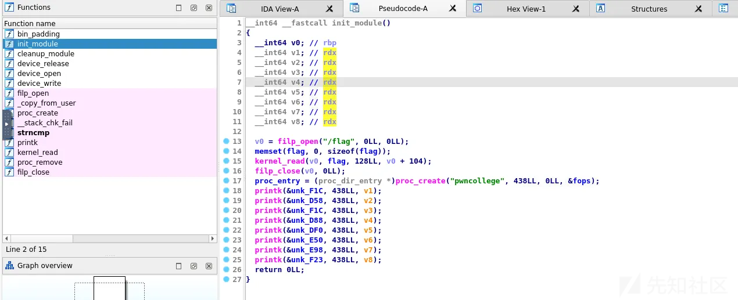Close the IDA View-A tab
This screenshot has width=738, height=300.
pyautogui.click(x=329, y=9)
